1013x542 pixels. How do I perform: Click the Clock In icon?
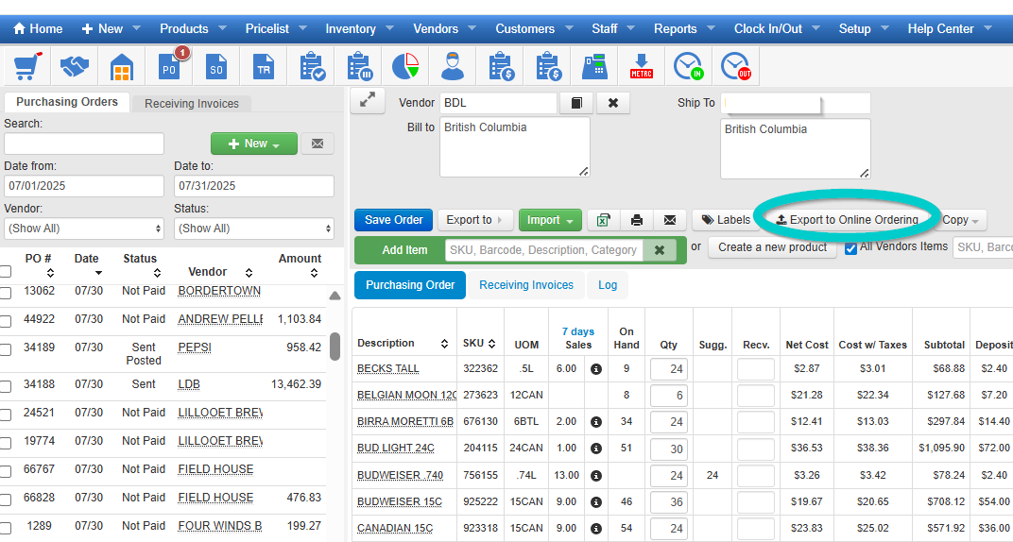click(x=688, y=66)
